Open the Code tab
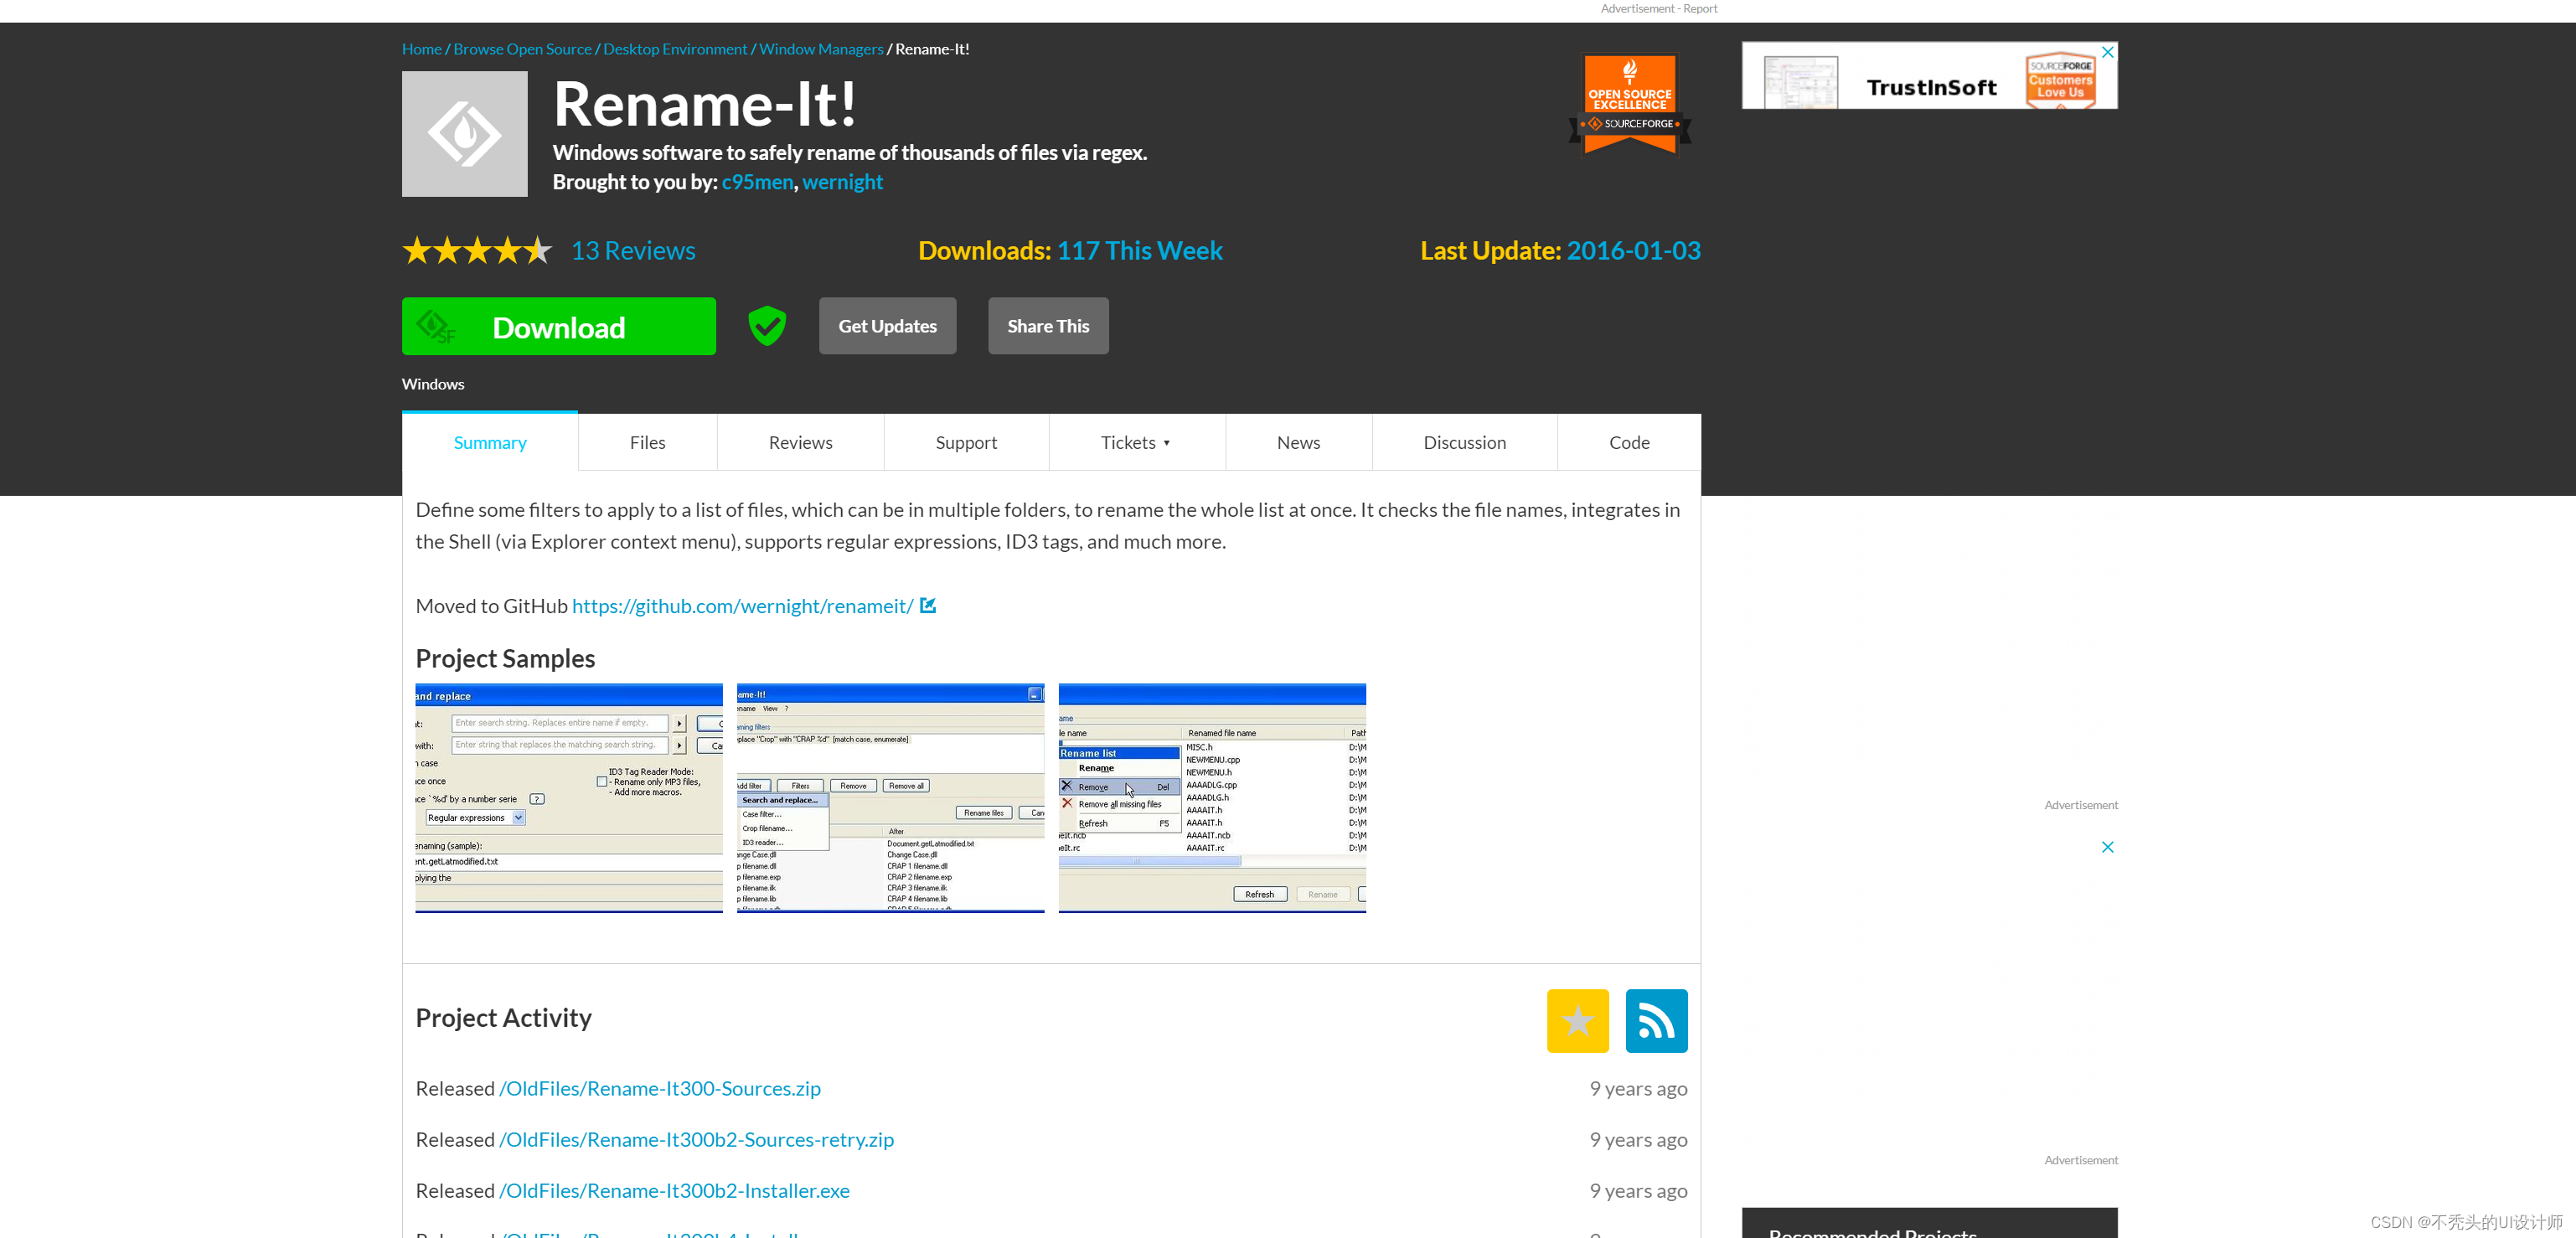 click(1629, 442)
